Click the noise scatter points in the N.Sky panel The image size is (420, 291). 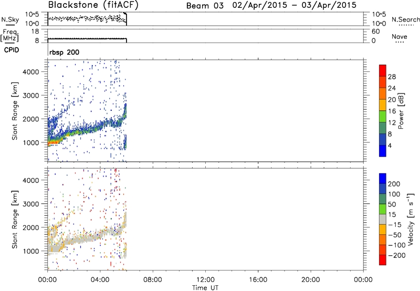pyautogui.click(x=87, y=19)
